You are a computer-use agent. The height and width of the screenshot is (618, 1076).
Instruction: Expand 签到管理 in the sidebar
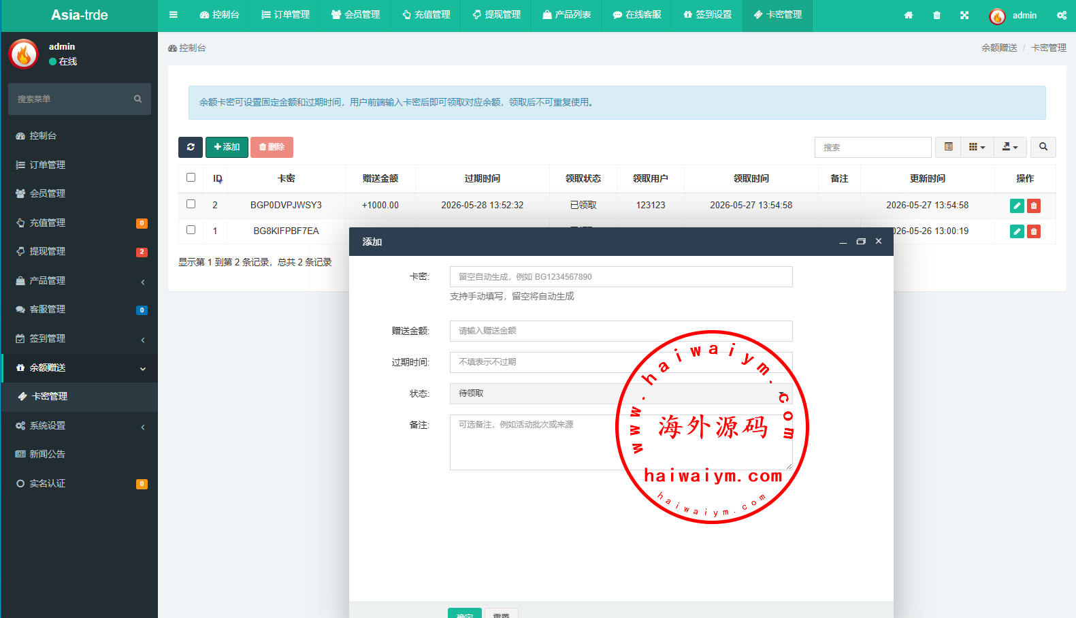click(x=80, y=338)
